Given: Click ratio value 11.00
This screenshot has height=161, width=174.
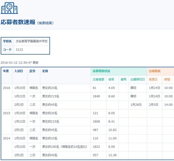Looking at the screenshot, I should coord(112,138).
